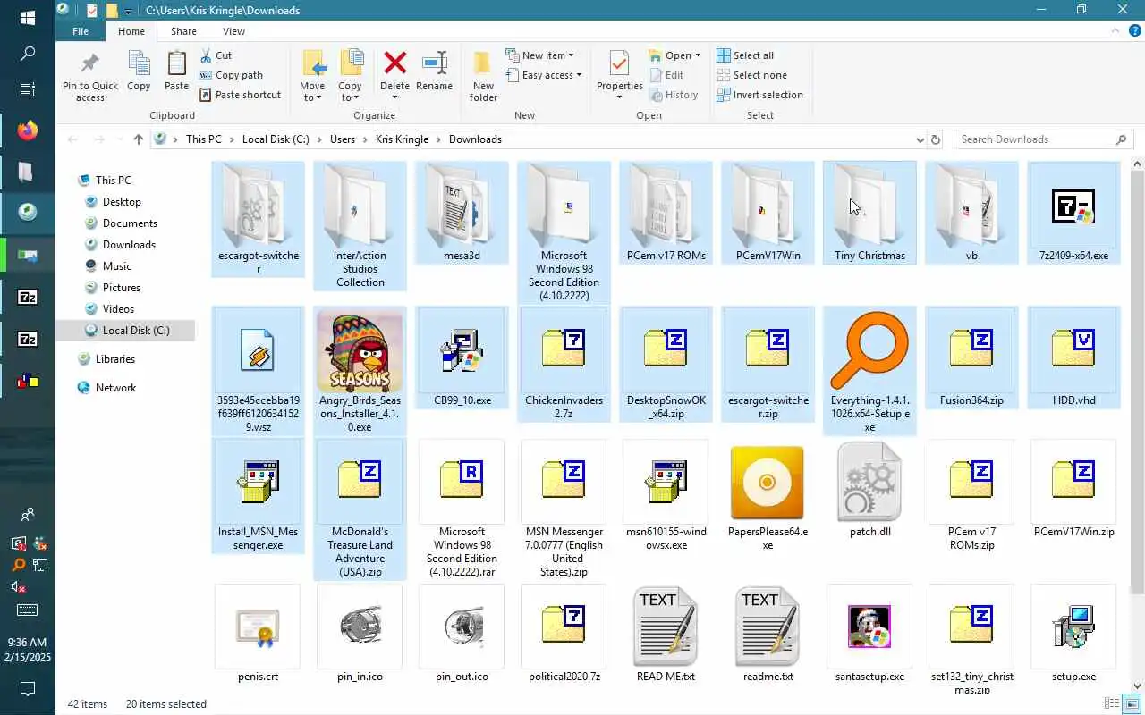Select the HDD.vhd file
Viewport: 1145px width, 715px height.
click(x=1073, y=357)
